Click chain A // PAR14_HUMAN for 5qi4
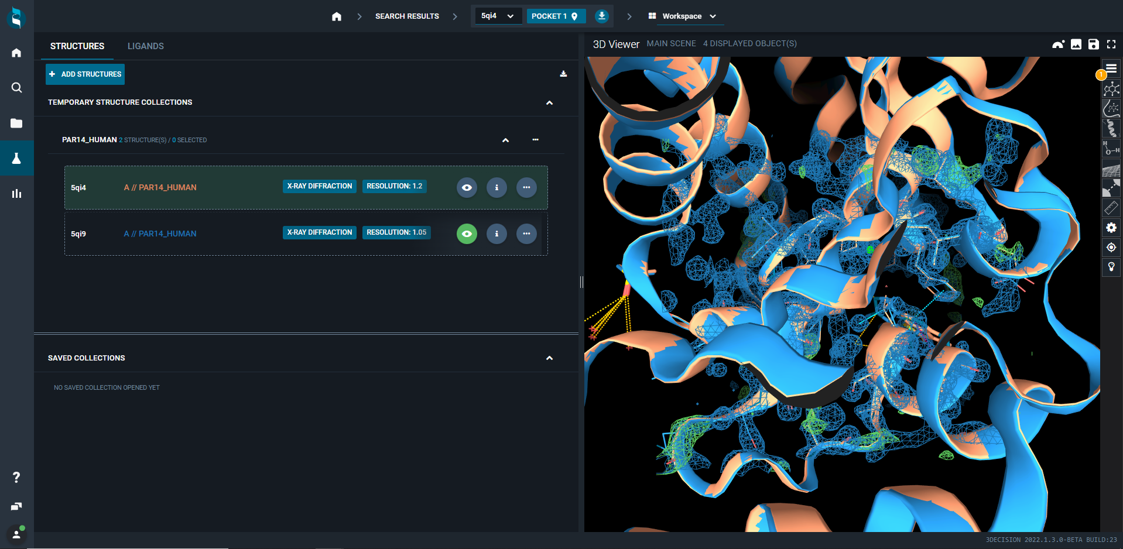This screenshot has height=549, width=1123. (160, 187)
